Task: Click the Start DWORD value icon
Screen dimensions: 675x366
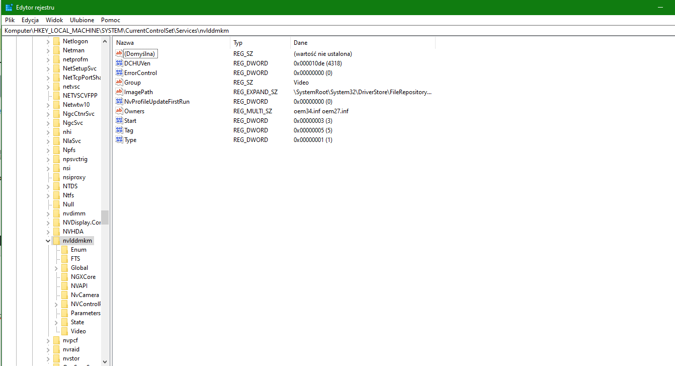Action: point(119,121)
